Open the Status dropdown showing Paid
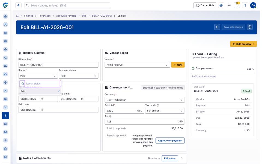This screenshot has height=164, width=262. pyautogui.click(x=38, y=76)
